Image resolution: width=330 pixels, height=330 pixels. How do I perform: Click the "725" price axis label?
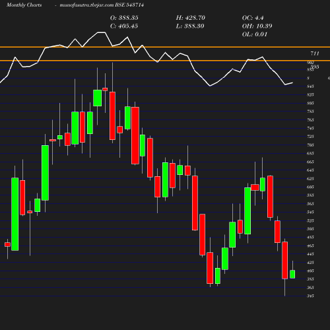(310, 137)
